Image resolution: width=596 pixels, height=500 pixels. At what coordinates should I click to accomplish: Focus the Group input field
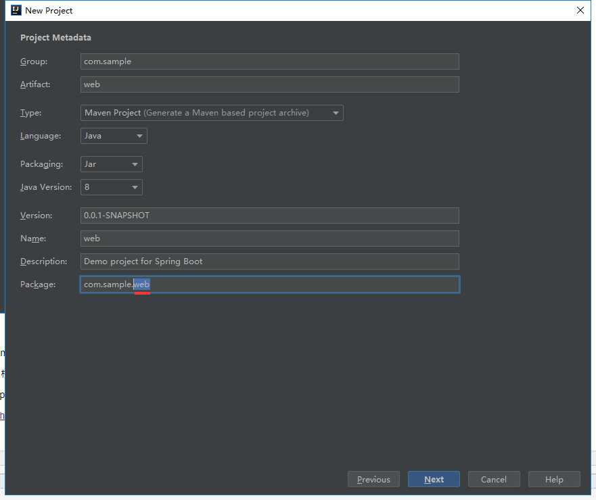click(269, 61)
